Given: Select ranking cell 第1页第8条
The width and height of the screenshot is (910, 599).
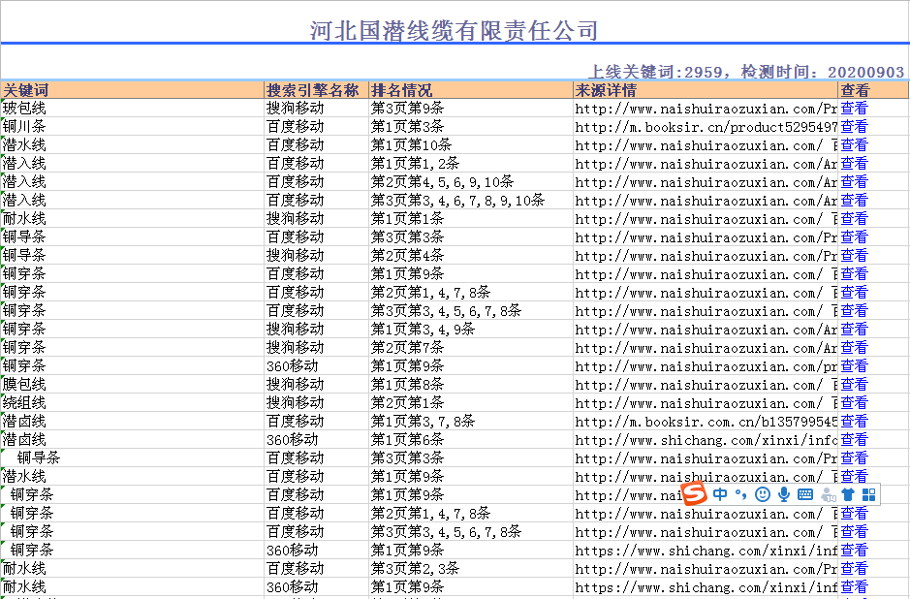Looking at the screenshot, I should click(x=471, y=384).
